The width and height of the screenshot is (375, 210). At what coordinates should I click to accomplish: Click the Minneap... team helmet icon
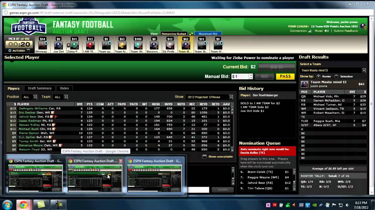43,45
